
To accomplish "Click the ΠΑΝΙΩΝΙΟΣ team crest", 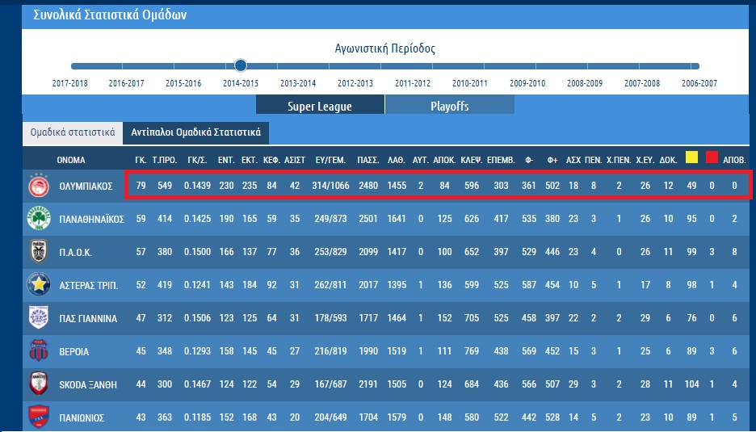I will (x=39, y=417).
